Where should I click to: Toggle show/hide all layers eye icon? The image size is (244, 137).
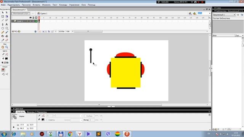pyautogui.click(x=30, y=18)
